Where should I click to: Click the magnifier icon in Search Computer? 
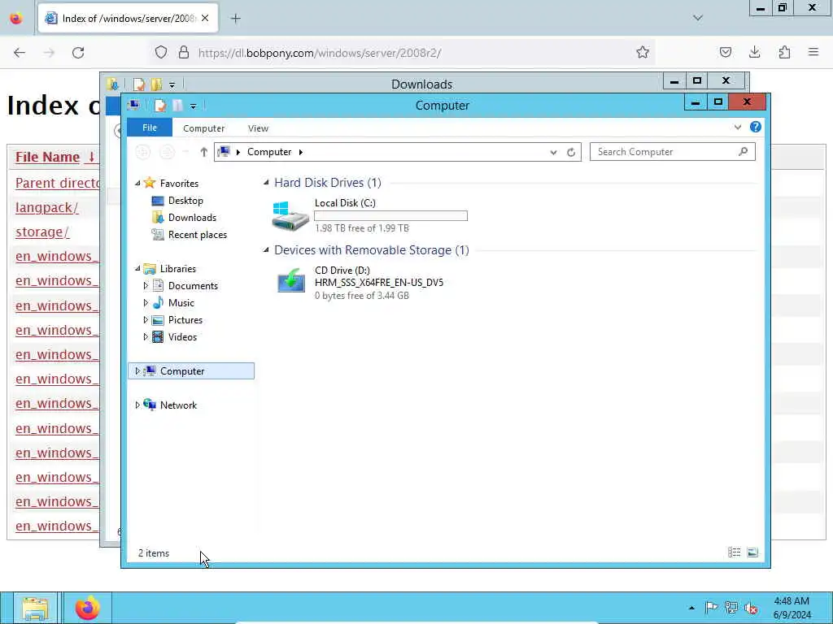coord(743,152)
